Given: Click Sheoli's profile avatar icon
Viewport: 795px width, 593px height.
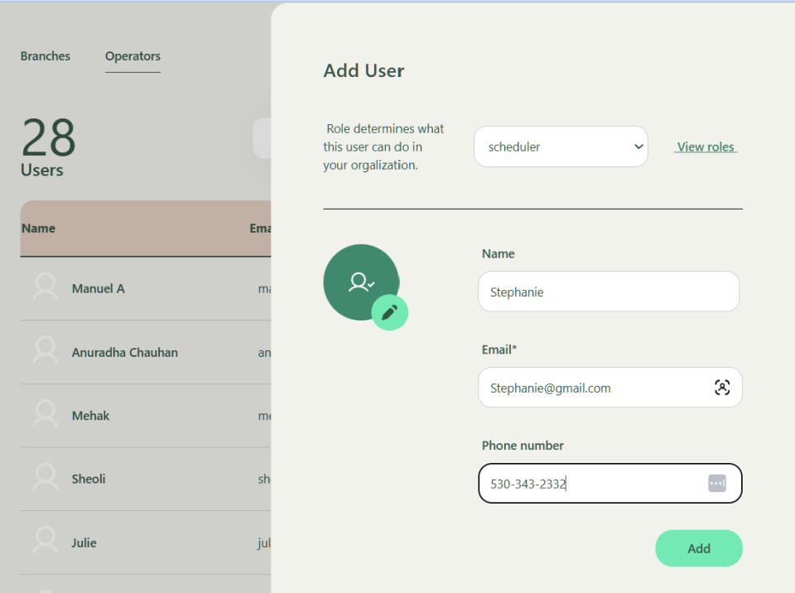Looking at the screenshot, I should (x=46, y=479).
